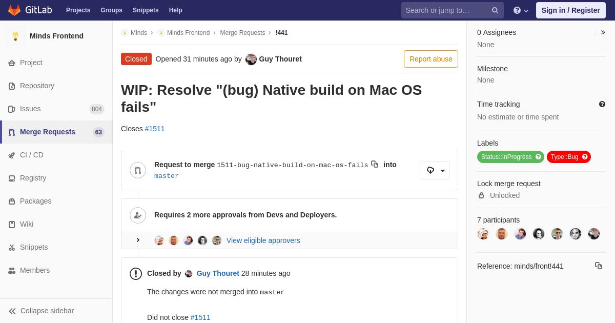Click Guy Thouret's avatar in the header
The height and width of the screenshot is (323, 615).
[x=251, y=59]
